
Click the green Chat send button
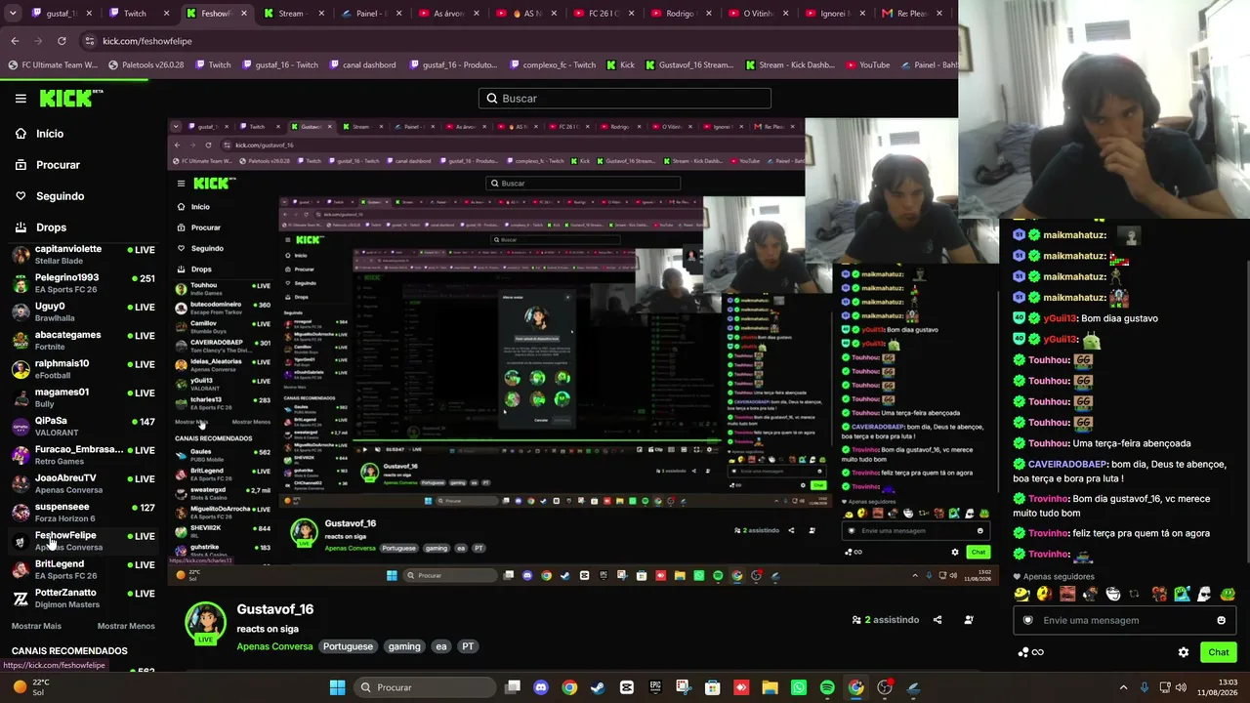pos(1219,652)
